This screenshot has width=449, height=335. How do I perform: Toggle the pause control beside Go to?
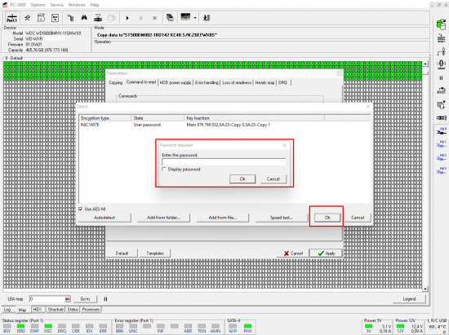pos(105,299)
